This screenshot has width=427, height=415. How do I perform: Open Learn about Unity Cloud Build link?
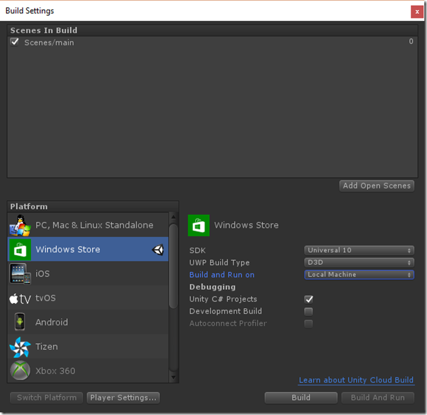356,380
